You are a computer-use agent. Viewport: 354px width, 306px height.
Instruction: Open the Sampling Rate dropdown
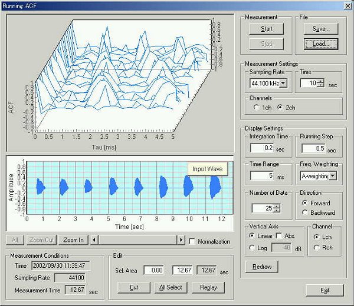pos(283,84)
